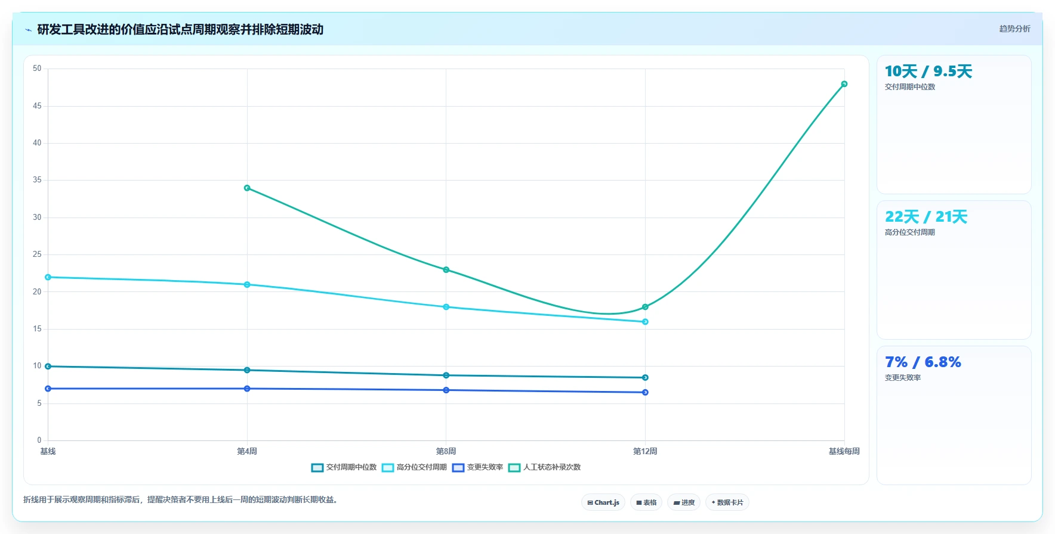Click the 第12周 x-axis label
The width and height of the screenshot is (1055, 534).
645,451
